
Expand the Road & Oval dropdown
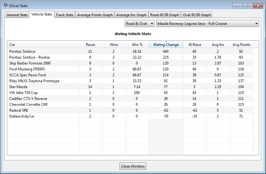[139, 24]
